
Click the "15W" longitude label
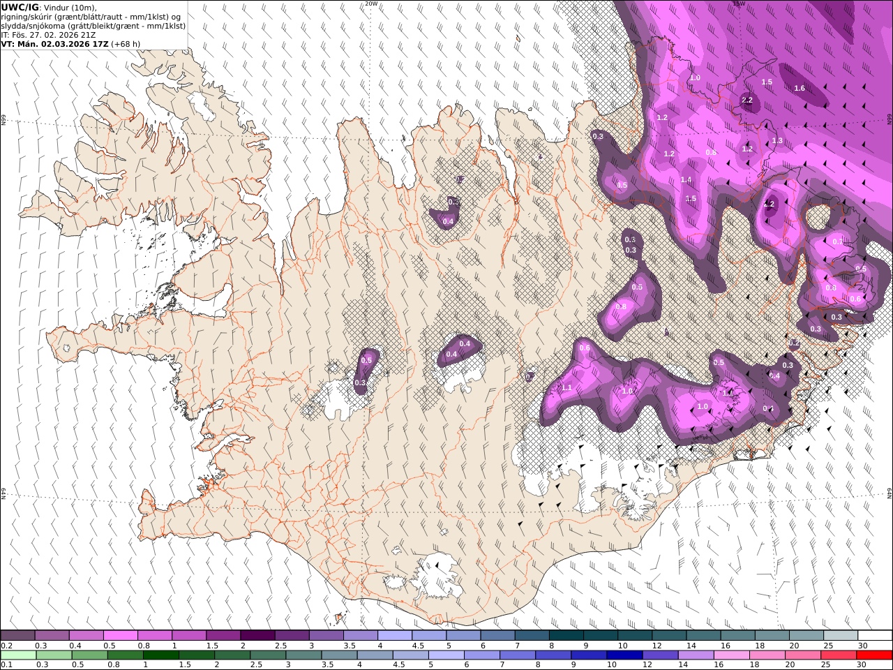738,3
